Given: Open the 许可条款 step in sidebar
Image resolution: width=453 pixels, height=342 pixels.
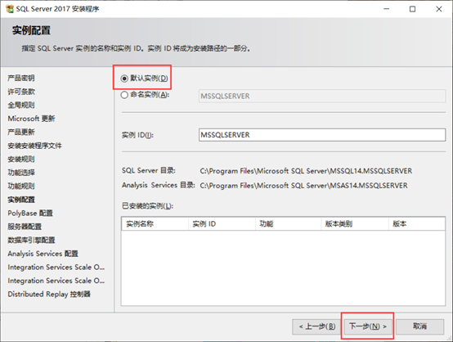Looking at the screenshot, I should pos(21,92).
